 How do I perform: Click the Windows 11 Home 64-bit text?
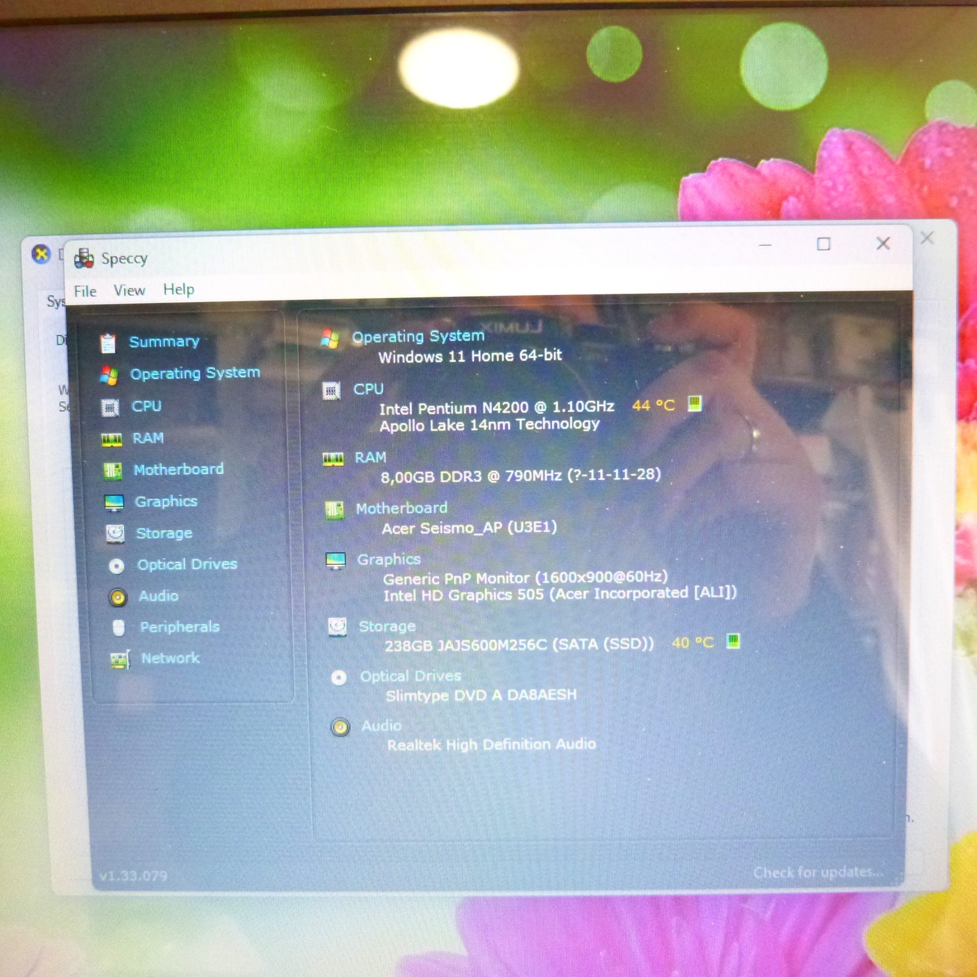470,356
